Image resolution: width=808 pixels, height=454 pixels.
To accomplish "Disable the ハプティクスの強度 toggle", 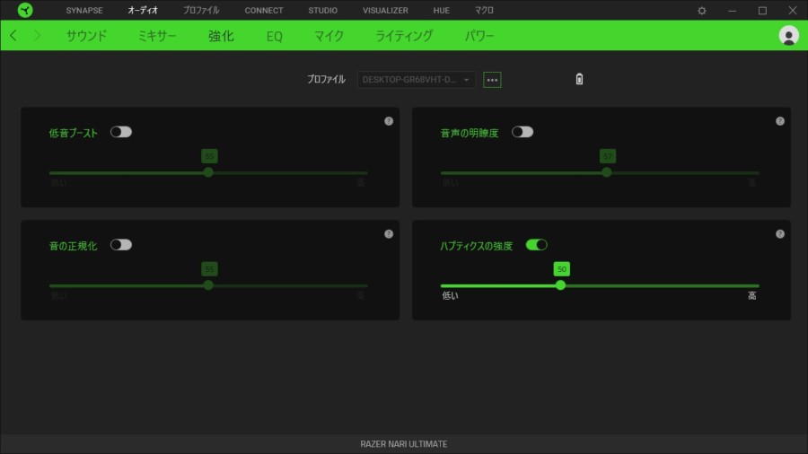I will tap(537, 245).
